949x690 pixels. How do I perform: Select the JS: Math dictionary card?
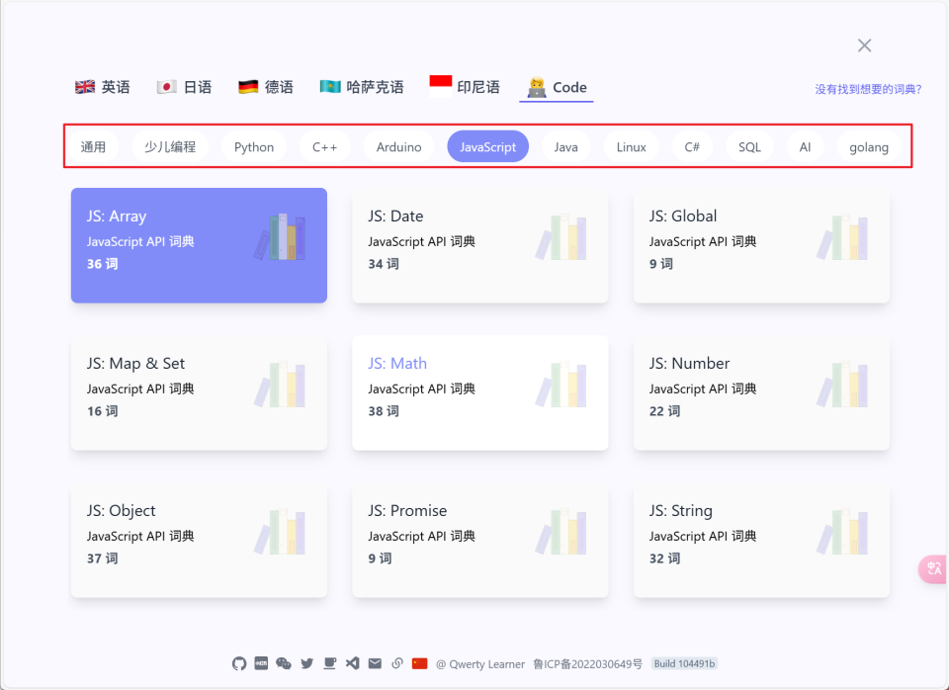(479, 392)
